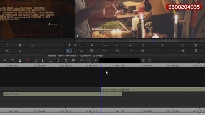Click Go to In under the source monitor

pyautogui.click(x=7, y=50)
